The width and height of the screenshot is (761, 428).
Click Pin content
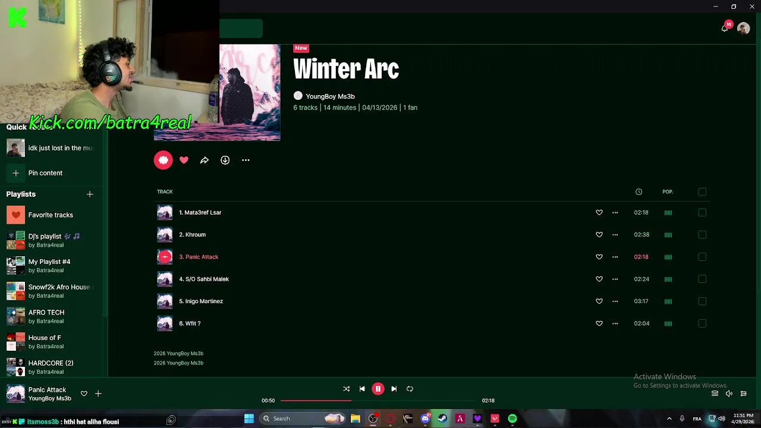(x=45, y=173)
